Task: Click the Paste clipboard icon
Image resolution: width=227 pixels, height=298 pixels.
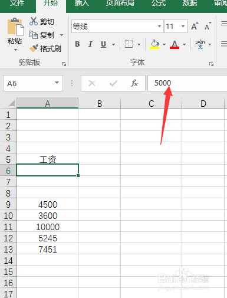Action: 16,27
